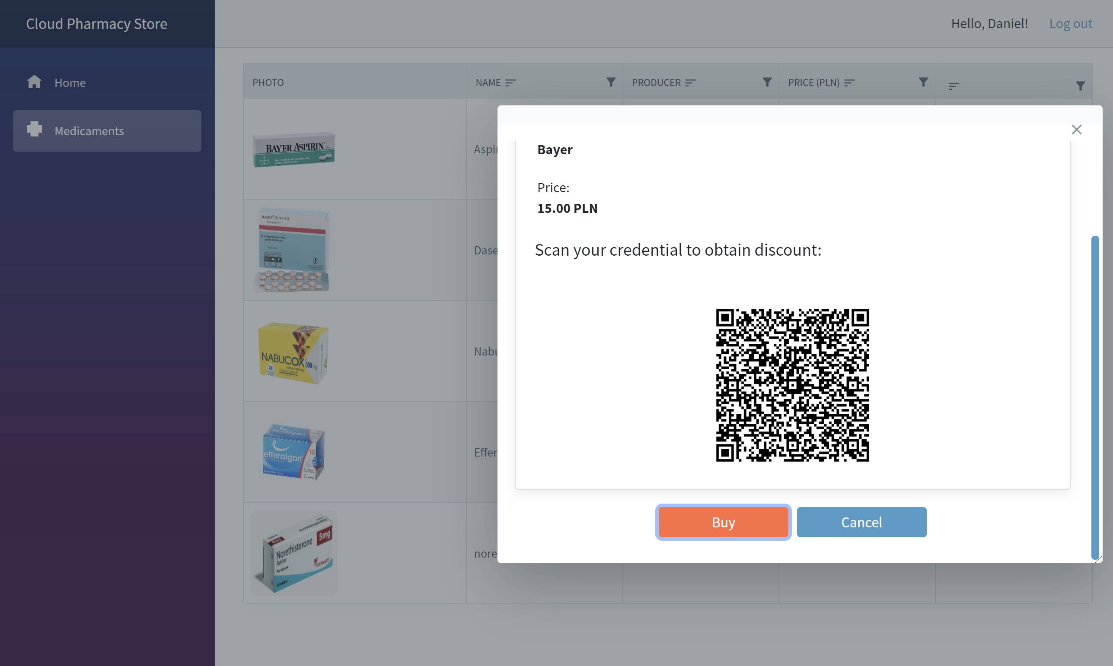The height and width of the screenshot is (666, 1113).
Task: Click the dialog's vertical scrollbar
Action: point(1095,397)
